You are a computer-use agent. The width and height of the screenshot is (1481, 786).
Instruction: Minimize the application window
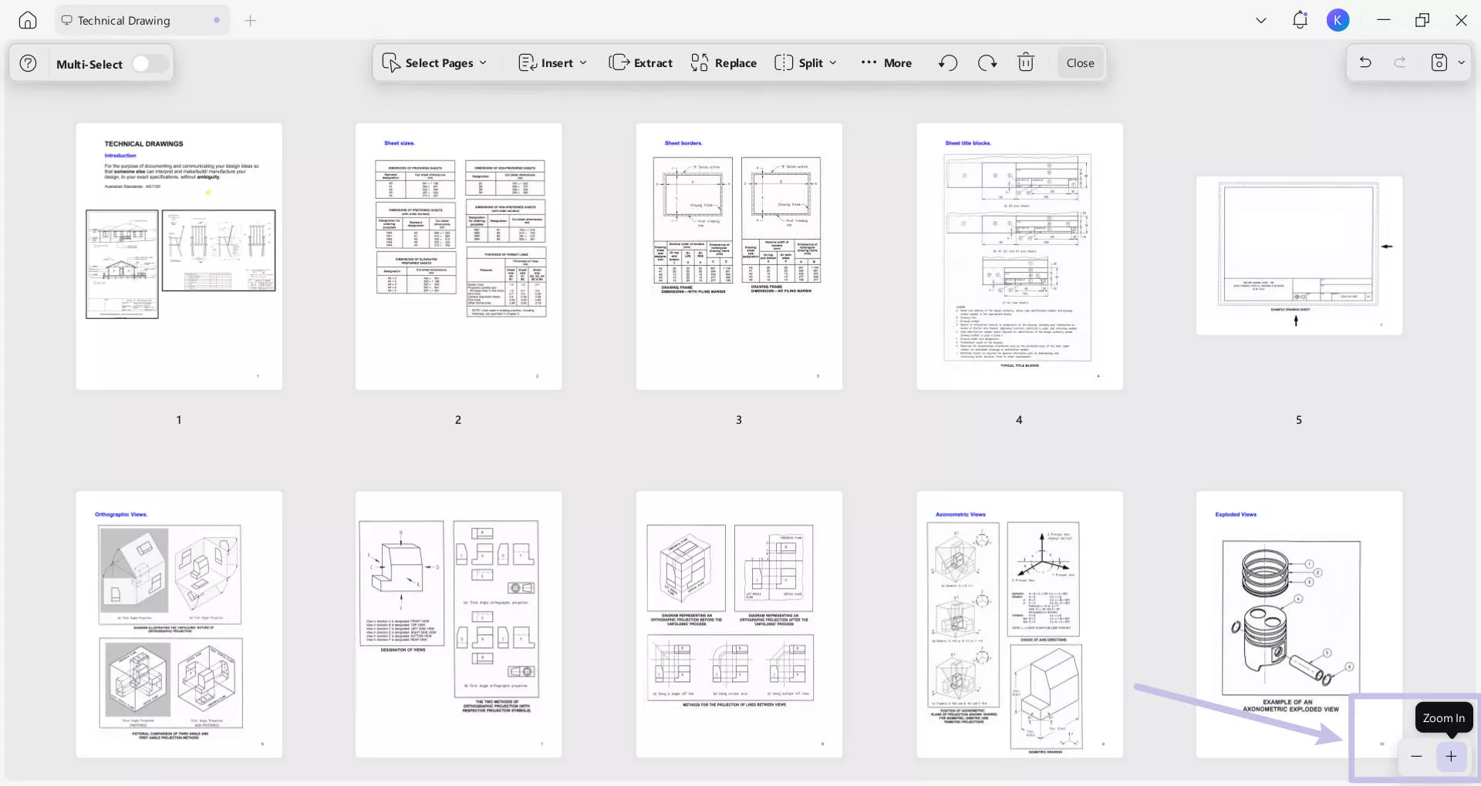pos(1384,20)
